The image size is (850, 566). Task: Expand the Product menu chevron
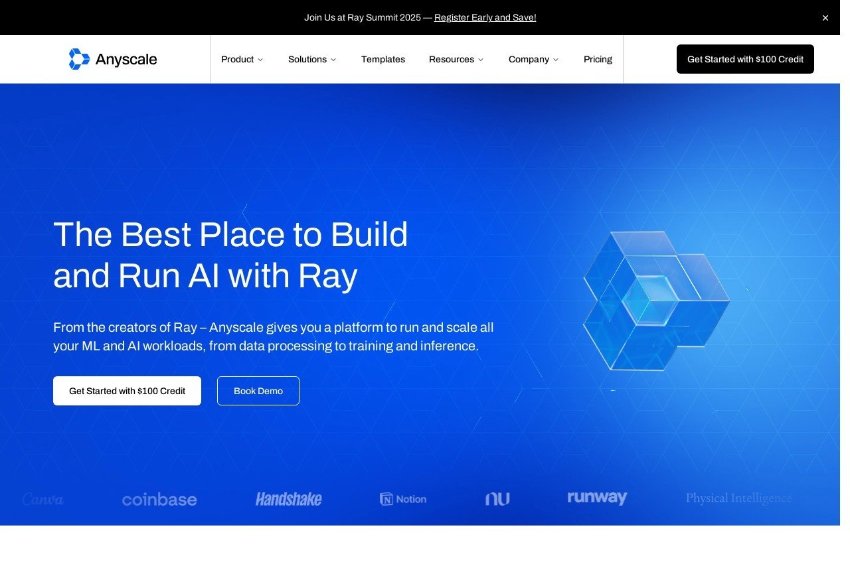pos(260,60)
